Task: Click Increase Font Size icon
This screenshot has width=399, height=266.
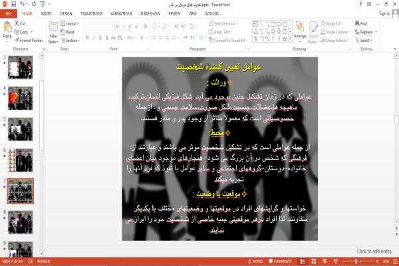Action: click(x=130, y=26)
